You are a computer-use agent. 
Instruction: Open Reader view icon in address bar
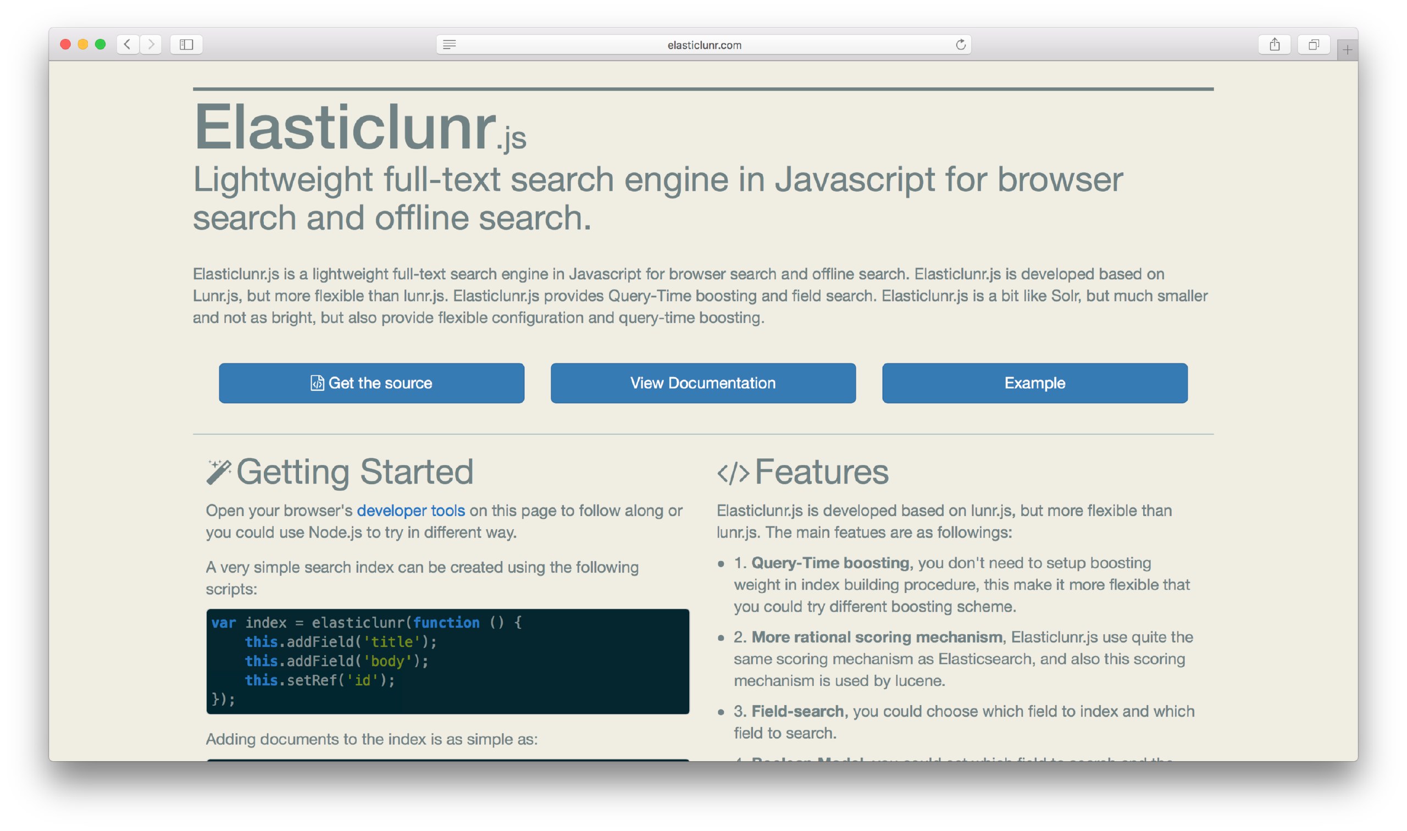(449, 45)
